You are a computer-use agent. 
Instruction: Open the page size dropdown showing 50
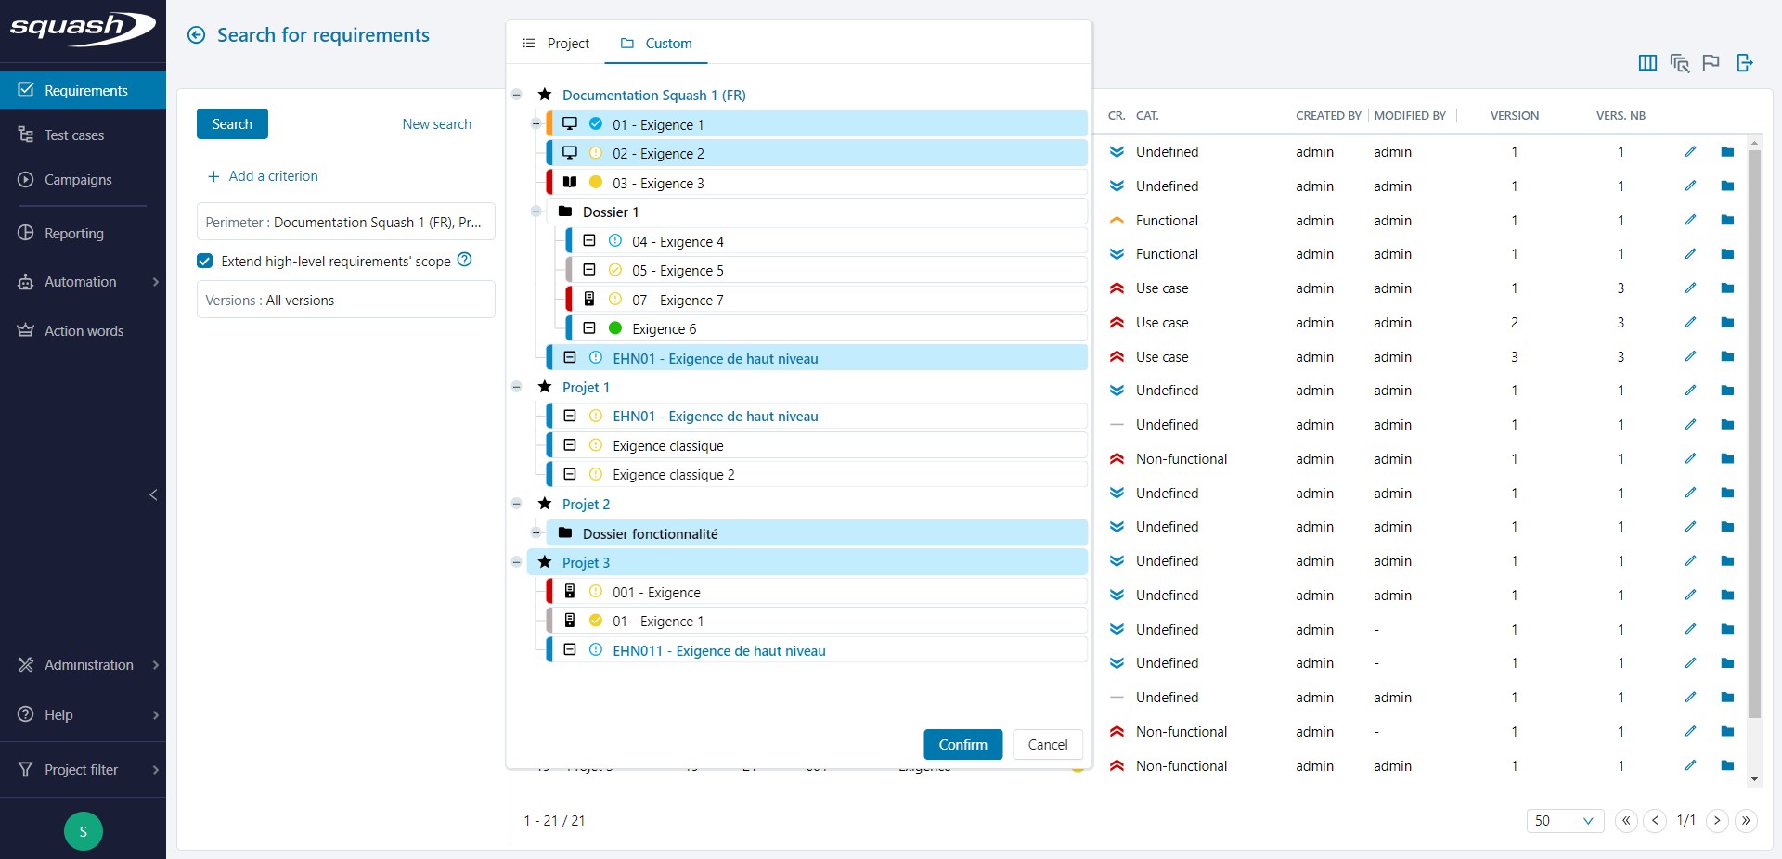(1564, 821)
